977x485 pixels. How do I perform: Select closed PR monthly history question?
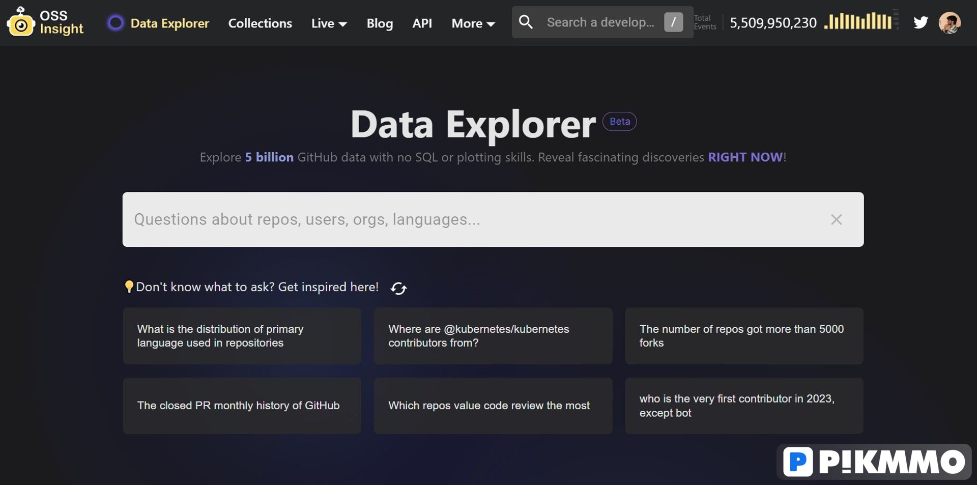point(242,406)
